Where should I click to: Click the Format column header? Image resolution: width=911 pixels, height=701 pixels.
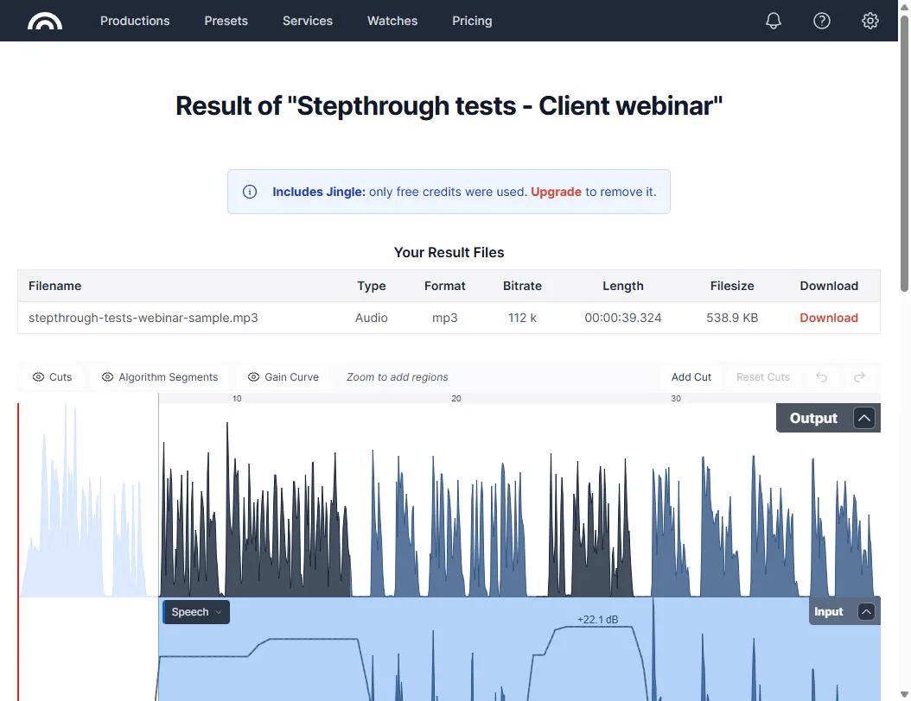[444, 286]
